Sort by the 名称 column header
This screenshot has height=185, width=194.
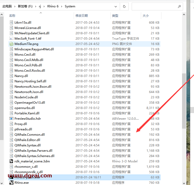point(12,16)
